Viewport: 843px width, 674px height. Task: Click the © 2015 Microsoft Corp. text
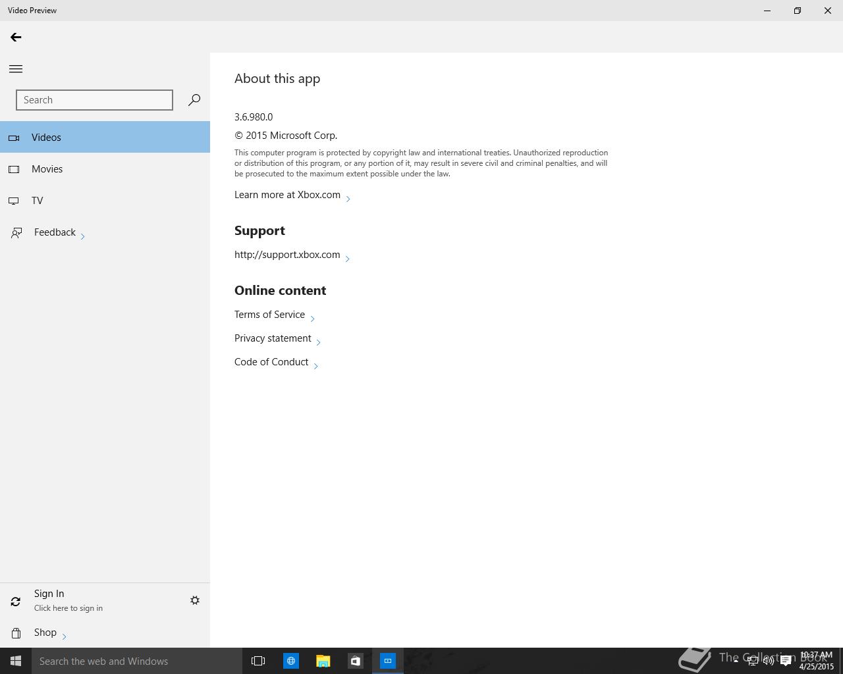tap(286, 136)
